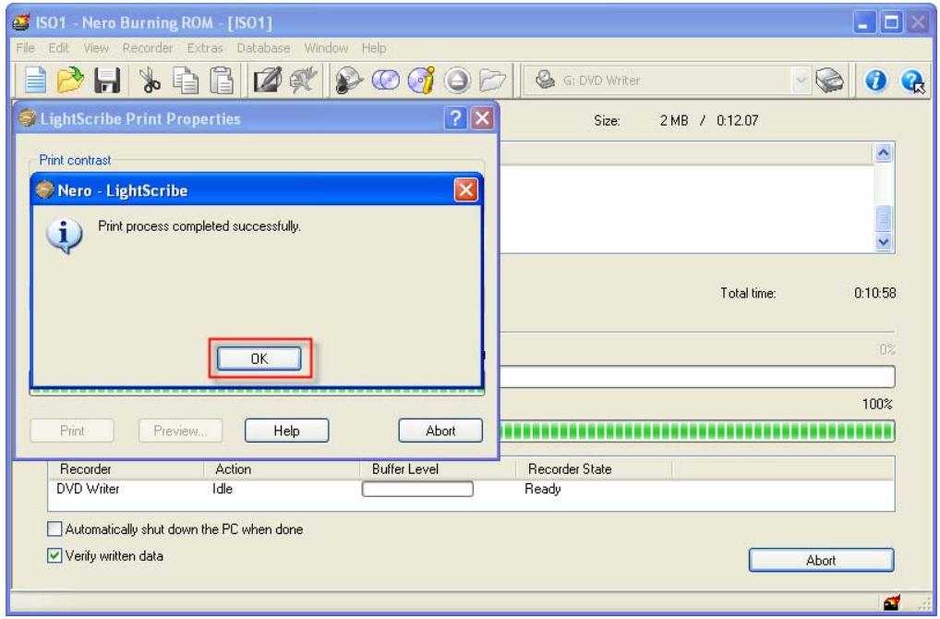Click the green 100% progress bar
Viewport: 940px width, 619px height.
pyautogui.click(x=697, y=431)
